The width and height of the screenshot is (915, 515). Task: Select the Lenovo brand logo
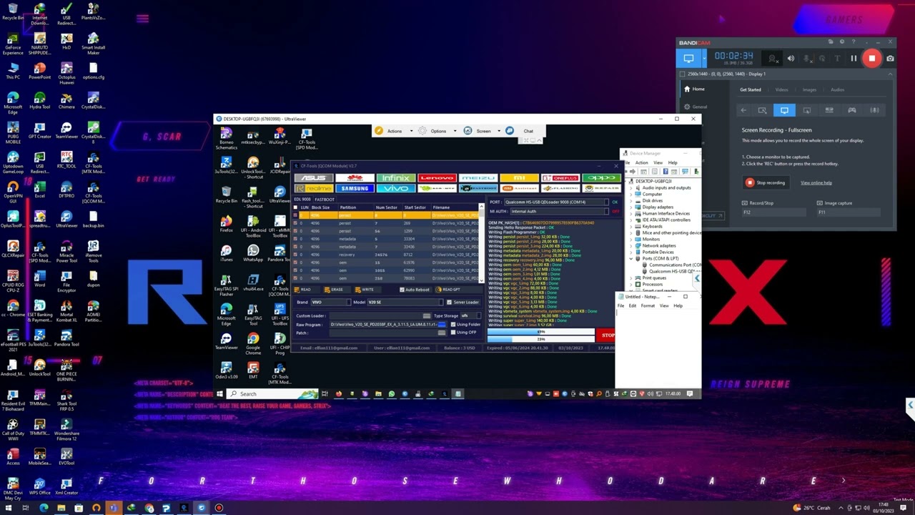coord(437,178)
